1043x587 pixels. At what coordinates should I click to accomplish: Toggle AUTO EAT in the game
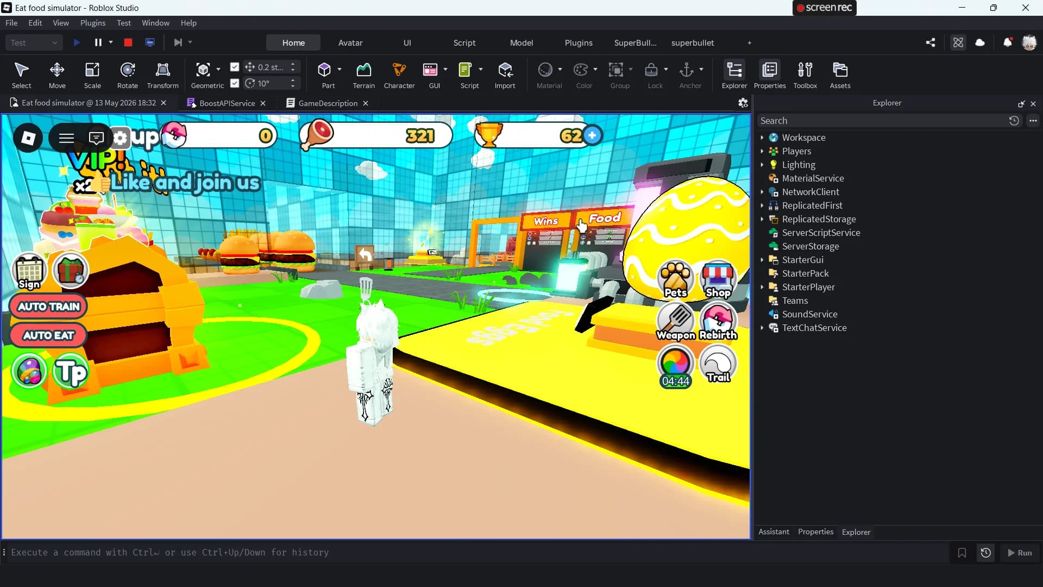[x=48, y=335]
